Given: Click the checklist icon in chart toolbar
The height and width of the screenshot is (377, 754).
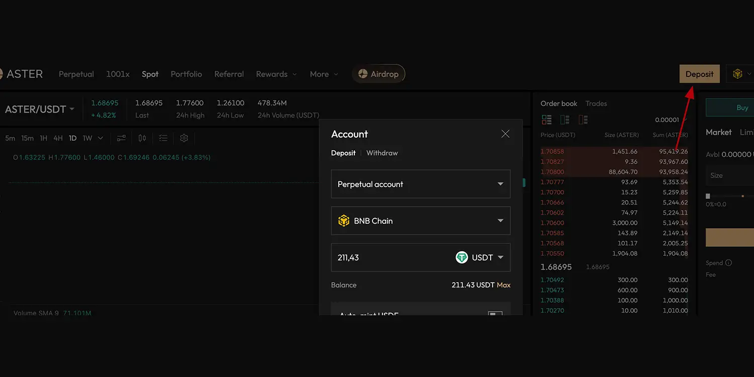Looking at the screenshot, I should click(x=163, y=138).
